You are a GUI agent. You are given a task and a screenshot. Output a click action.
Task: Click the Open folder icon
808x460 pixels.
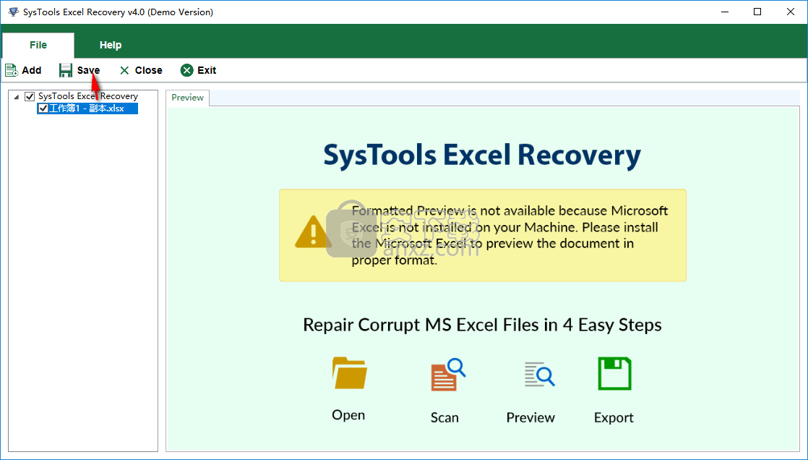pyautogui.click(x=349, y=372)
